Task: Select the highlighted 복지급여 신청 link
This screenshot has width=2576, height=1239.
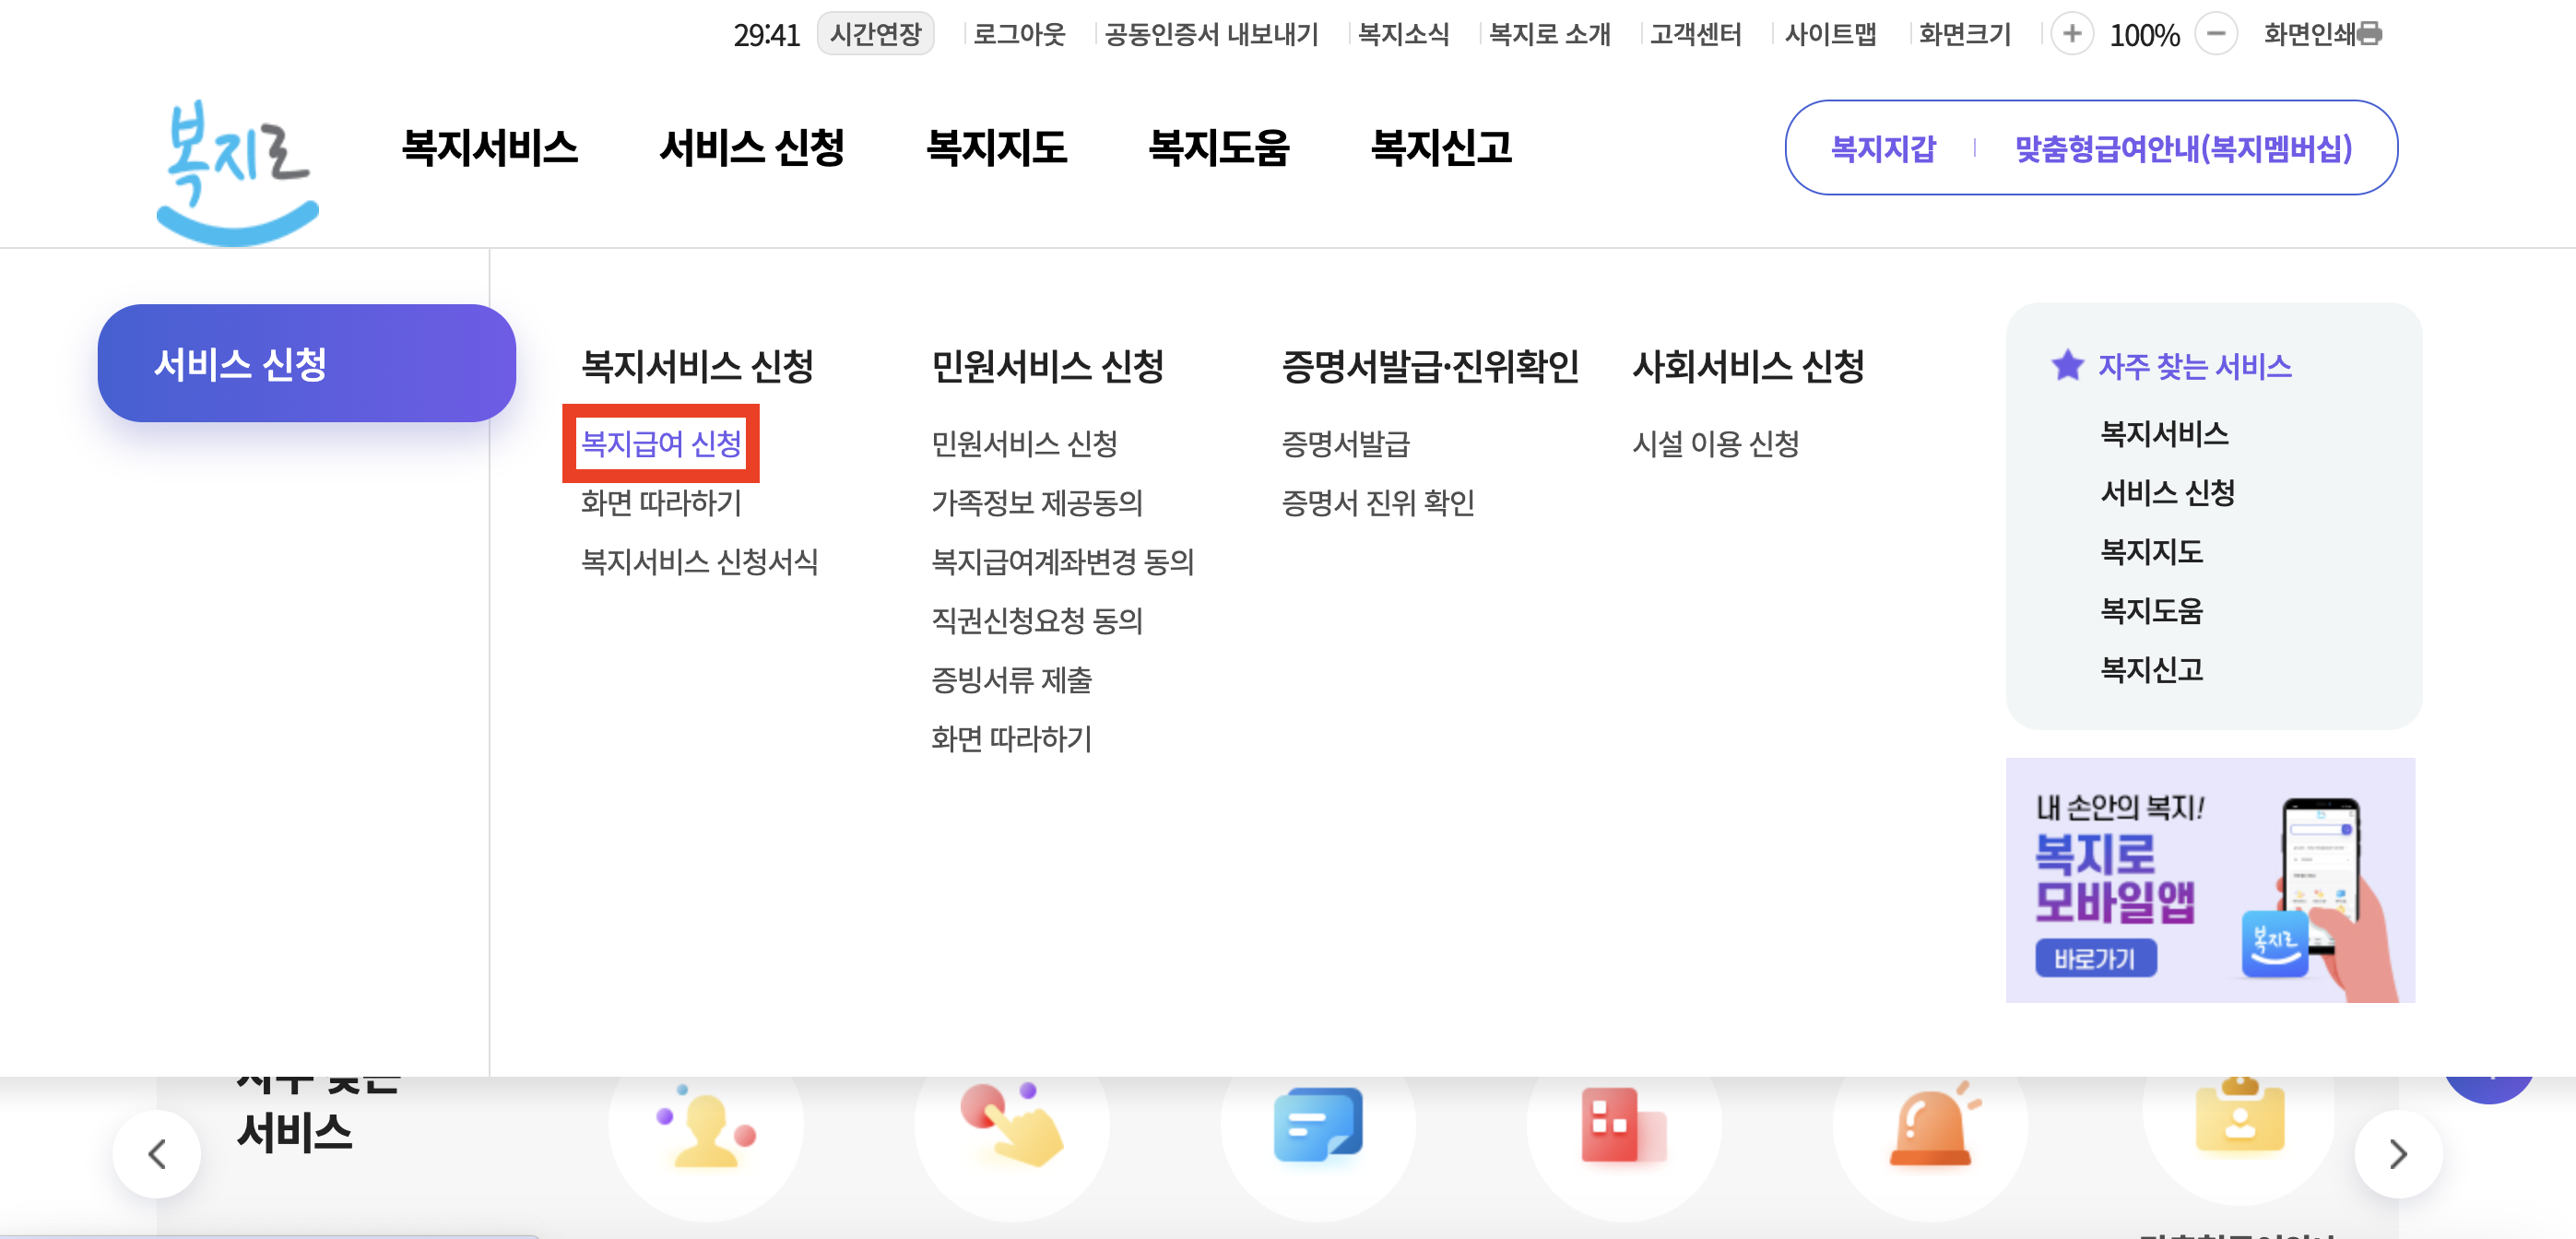Action: pos(663,446)
